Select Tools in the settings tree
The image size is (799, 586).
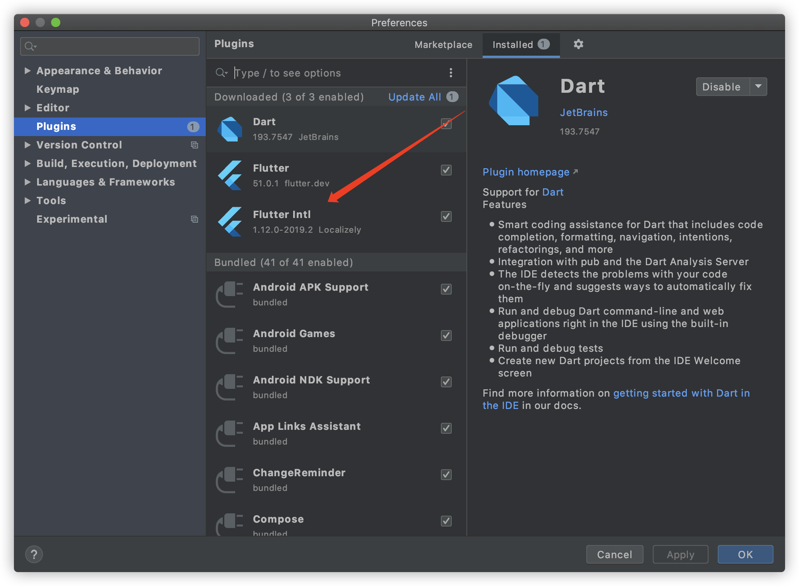pyautogui.click(x=51, y=201)
